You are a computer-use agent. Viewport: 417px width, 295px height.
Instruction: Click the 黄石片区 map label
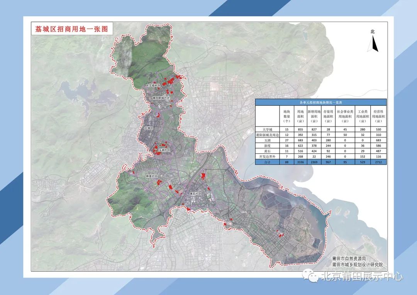coord(196,193)
